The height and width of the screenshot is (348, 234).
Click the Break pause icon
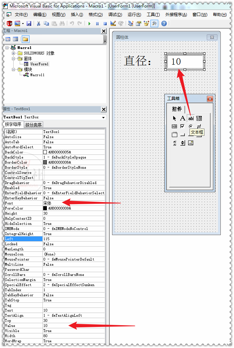(x=97, y=23)
